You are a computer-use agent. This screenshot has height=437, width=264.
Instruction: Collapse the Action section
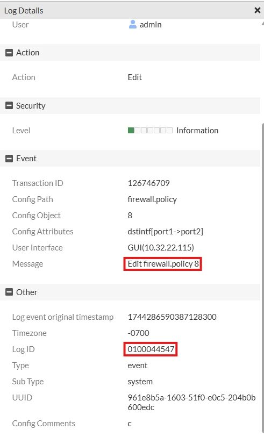[x=9, y=53]
